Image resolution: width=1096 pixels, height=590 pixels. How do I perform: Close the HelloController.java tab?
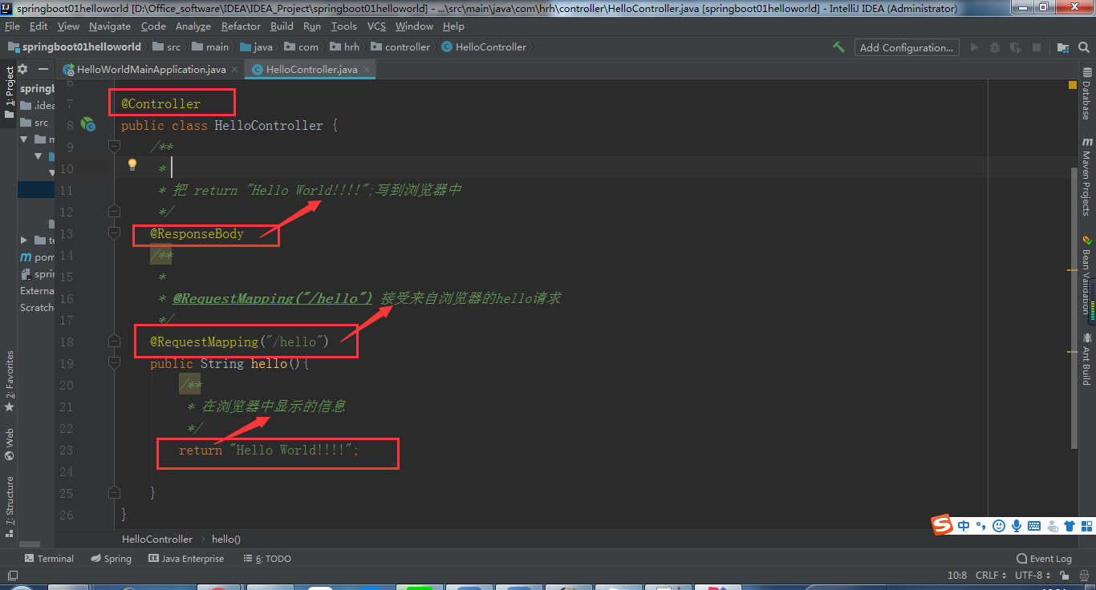(x=367, y=70)
